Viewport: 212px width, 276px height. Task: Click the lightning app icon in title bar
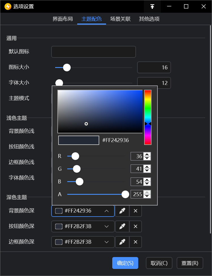(8, 7)
